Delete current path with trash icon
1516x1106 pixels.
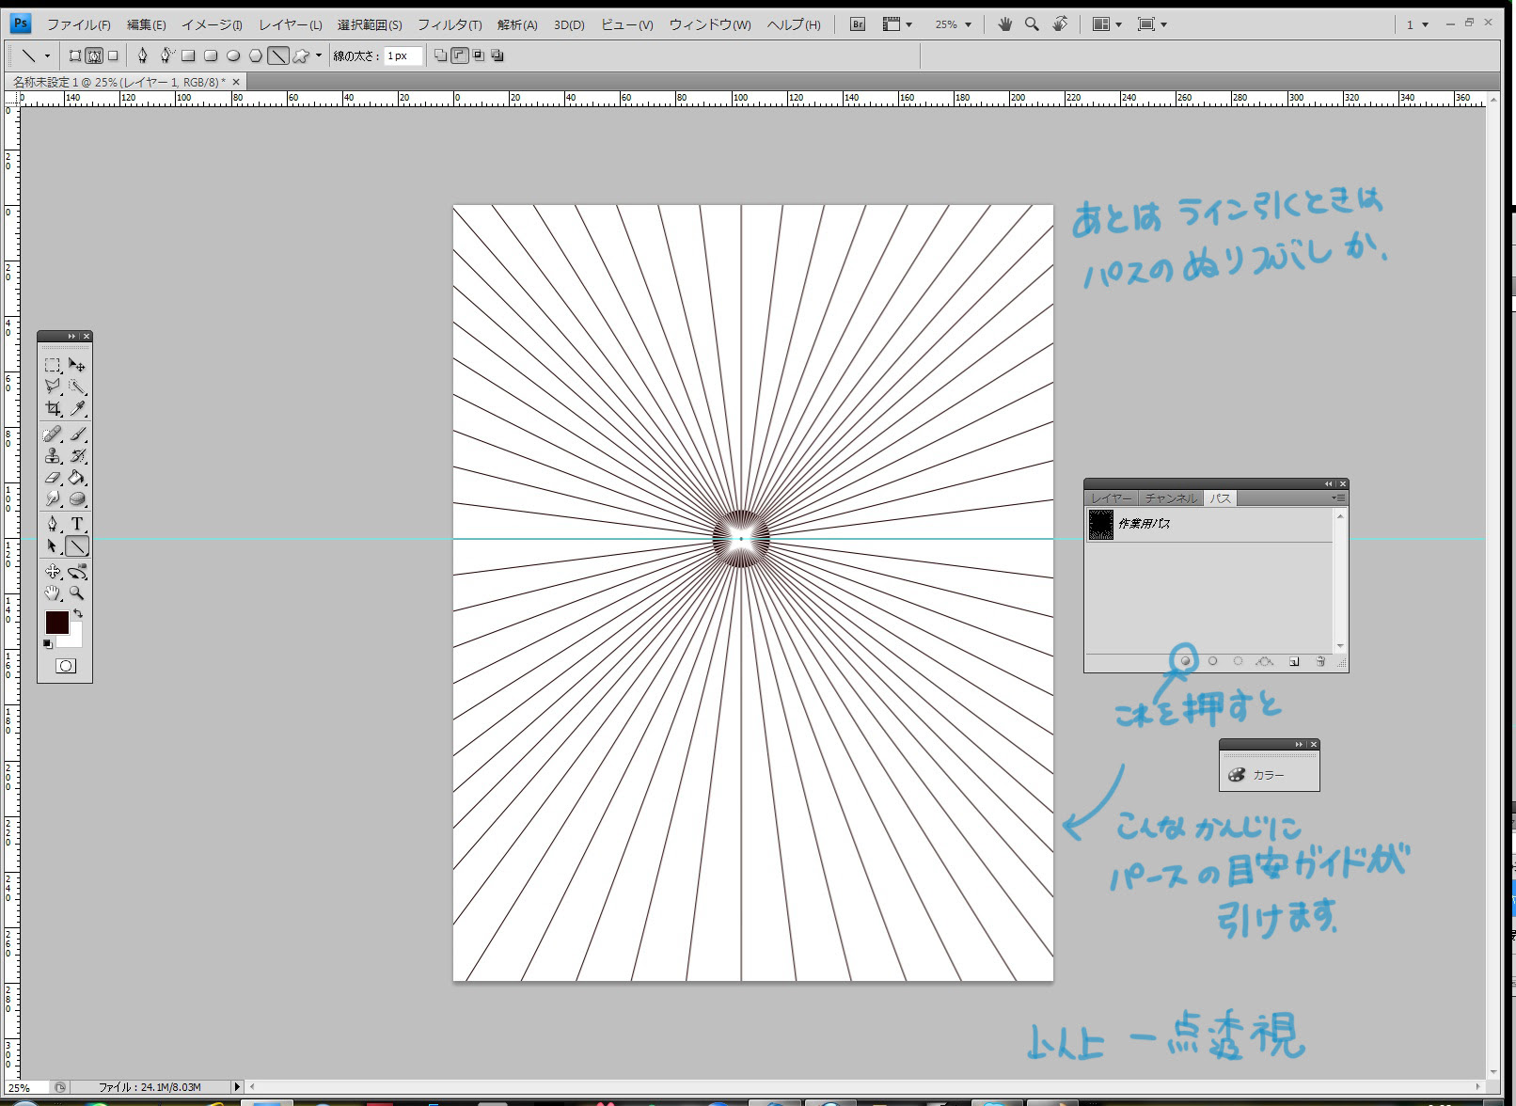[1320, 661]
